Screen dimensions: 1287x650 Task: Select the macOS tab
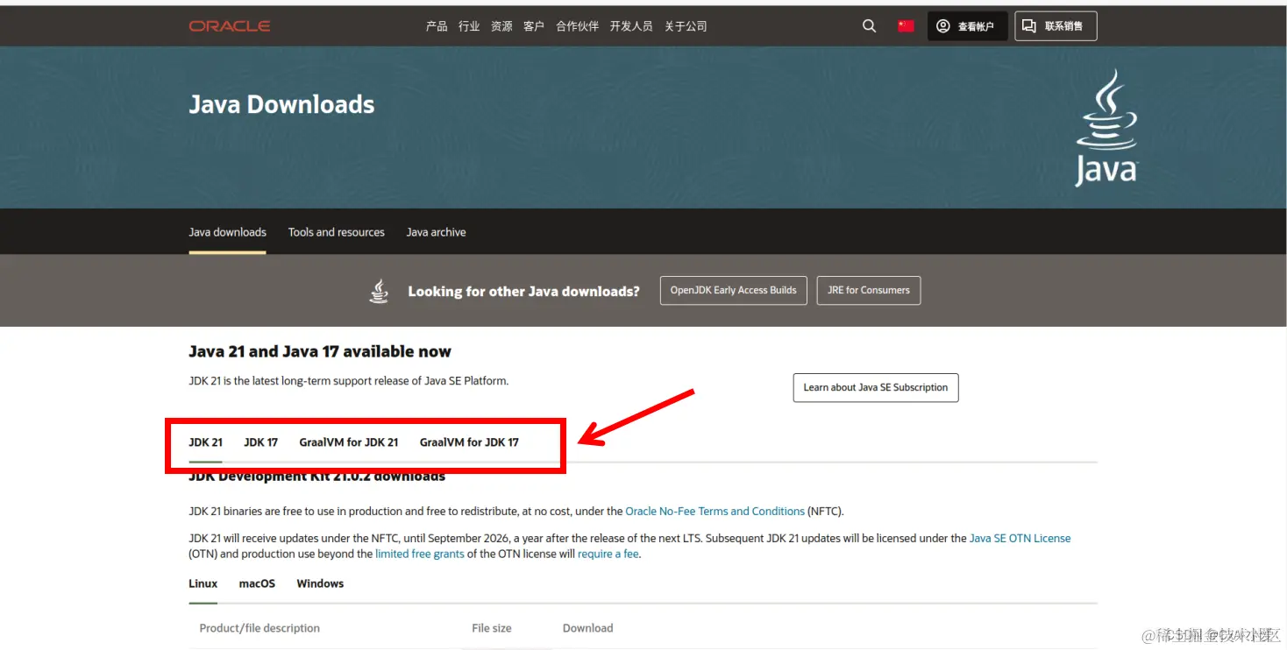[x=257, y=583]
